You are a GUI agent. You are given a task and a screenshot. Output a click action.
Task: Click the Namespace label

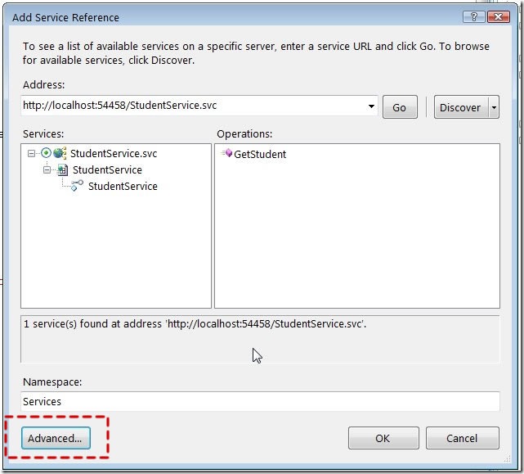(x=52, y=382)
